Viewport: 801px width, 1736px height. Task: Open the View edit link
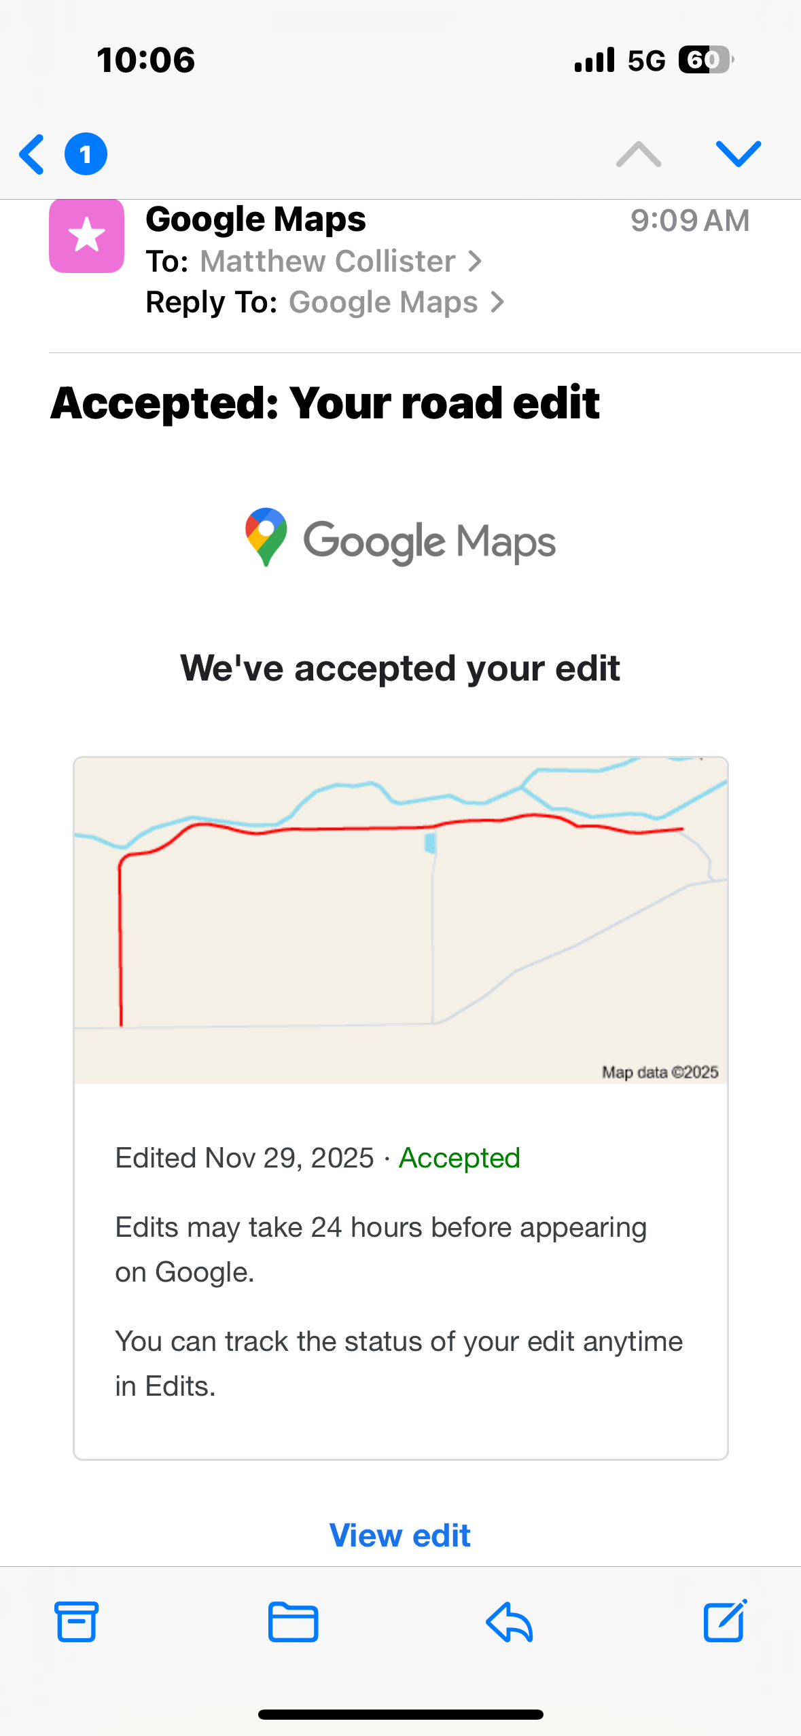(x=399, y=1535)
